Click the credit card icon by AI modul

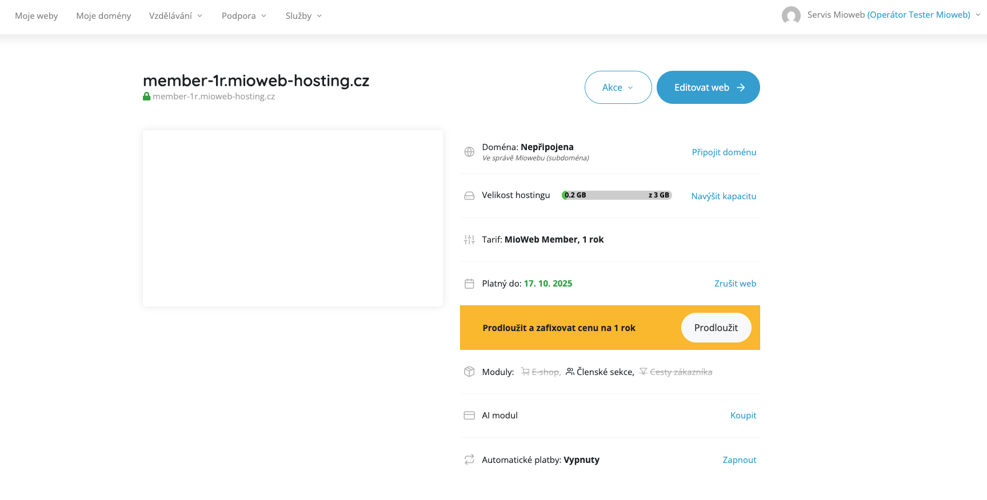click(469, 416)
